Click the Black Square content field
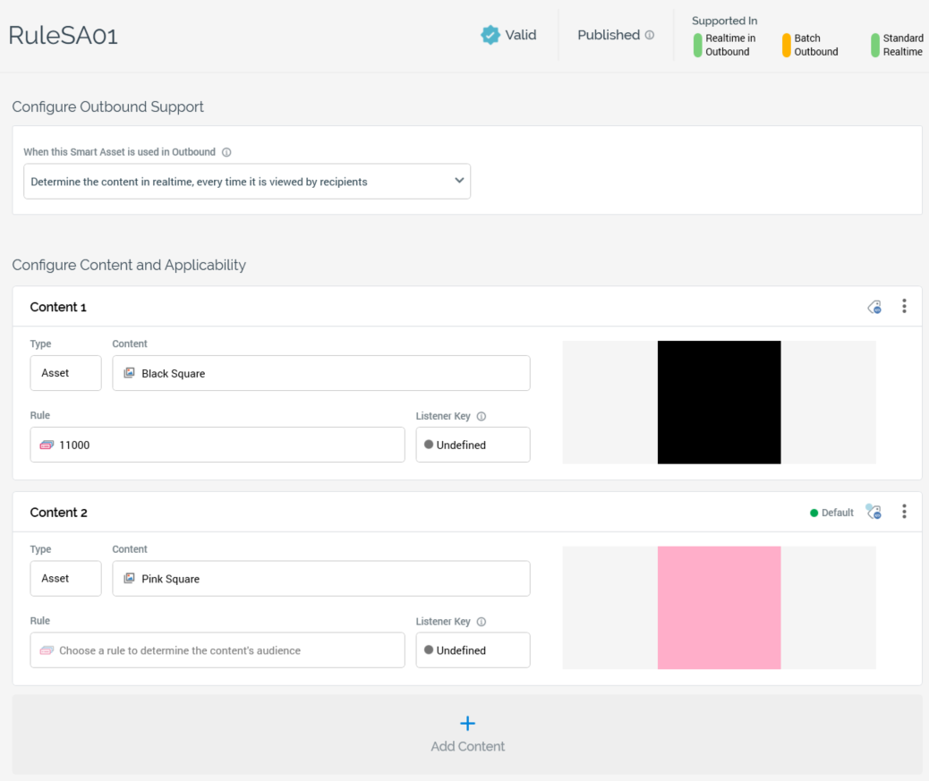The height and width of the screenshot is (781, 929). point(320,373)
